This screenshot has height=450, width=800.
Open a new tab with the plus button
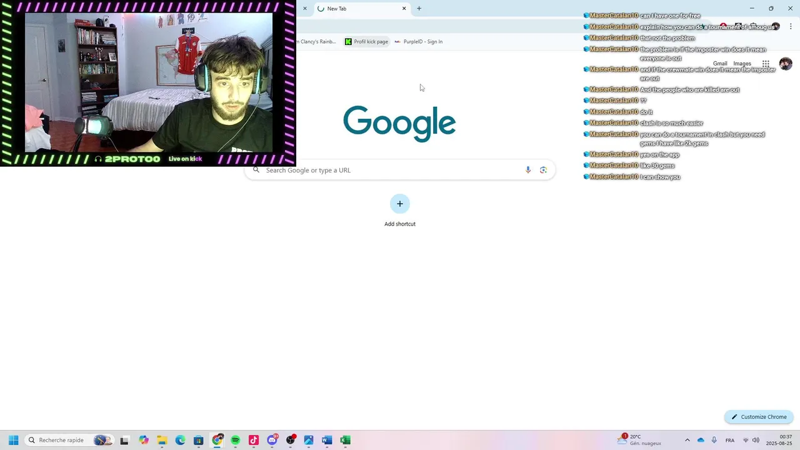click(419, 9)
